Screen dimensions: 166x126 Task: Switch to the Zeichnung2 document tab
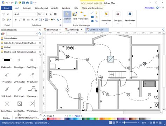click(x=52, y=30)
